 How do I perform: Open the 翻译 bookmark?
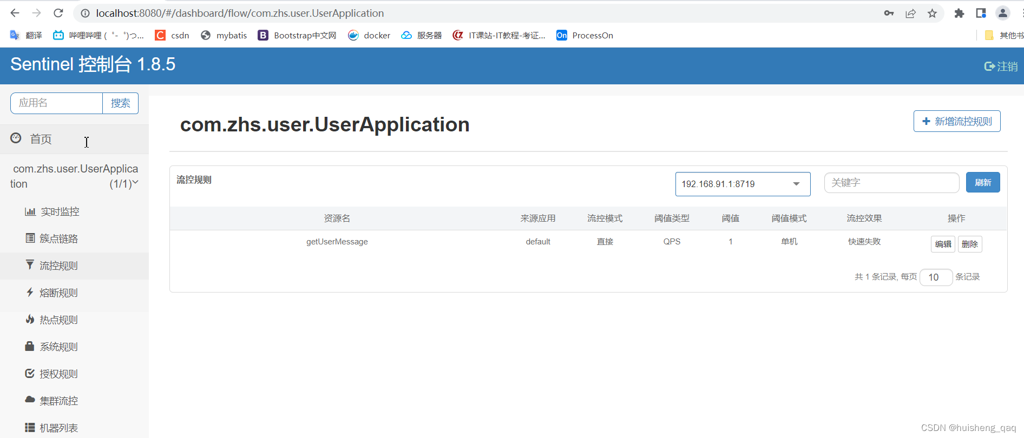pos(26,35)
